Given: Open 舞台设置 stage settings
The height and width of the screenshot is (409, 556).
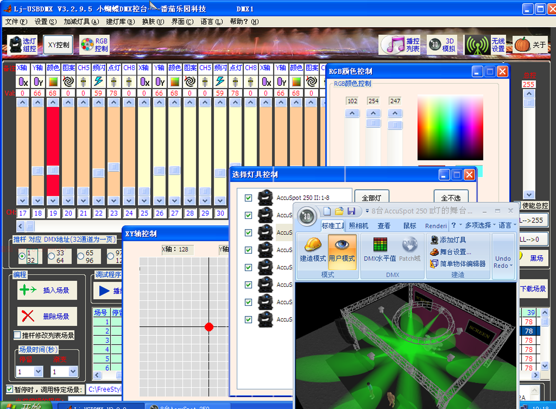Looking at the screenshot, I should tap(450, 252).
